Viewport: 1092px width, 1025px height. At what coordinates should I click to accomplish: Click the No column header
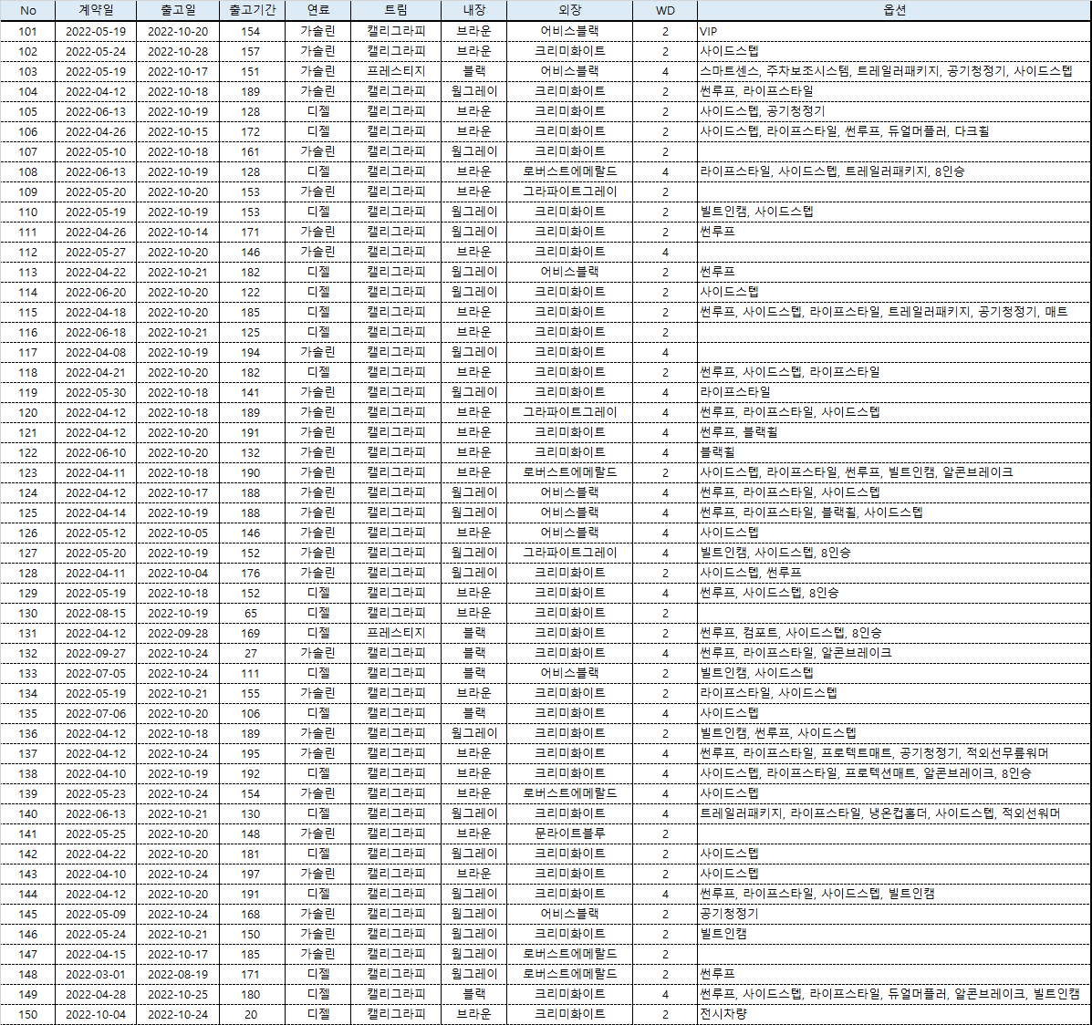point(28,10)
